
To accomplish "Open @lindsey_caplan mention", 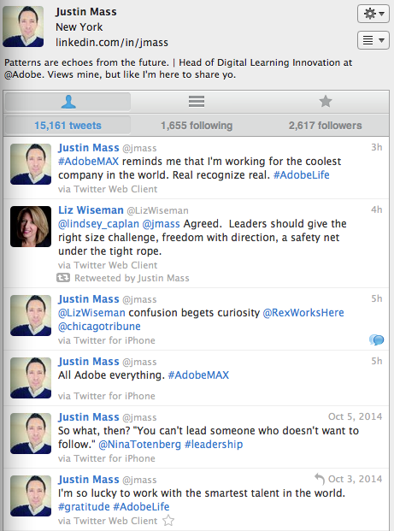I will (98, 224).
